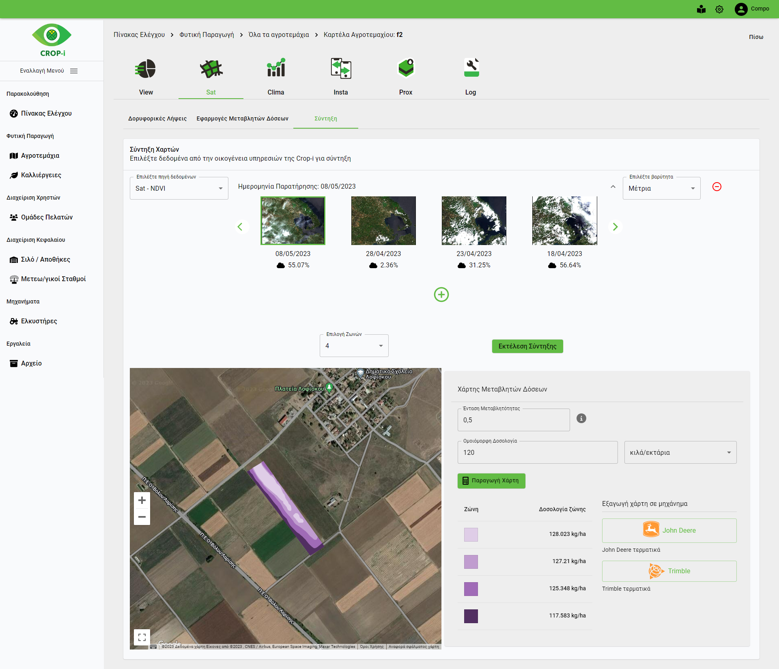Click the red remove data source icon
This screenshot has width=779, height=669.
coord(717,187)
